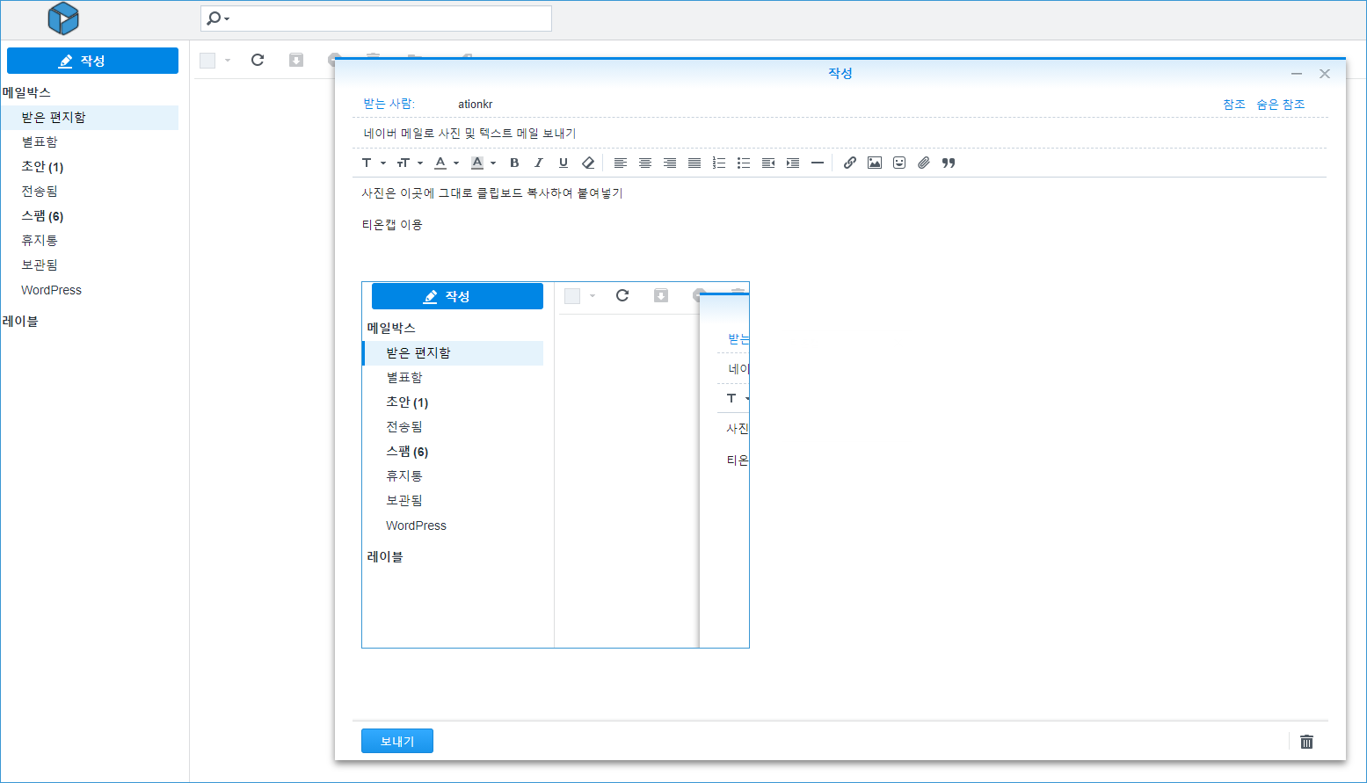The image size is (1367, 783).
Task: Toggle italic formatting
Action: tap(539, 163)
